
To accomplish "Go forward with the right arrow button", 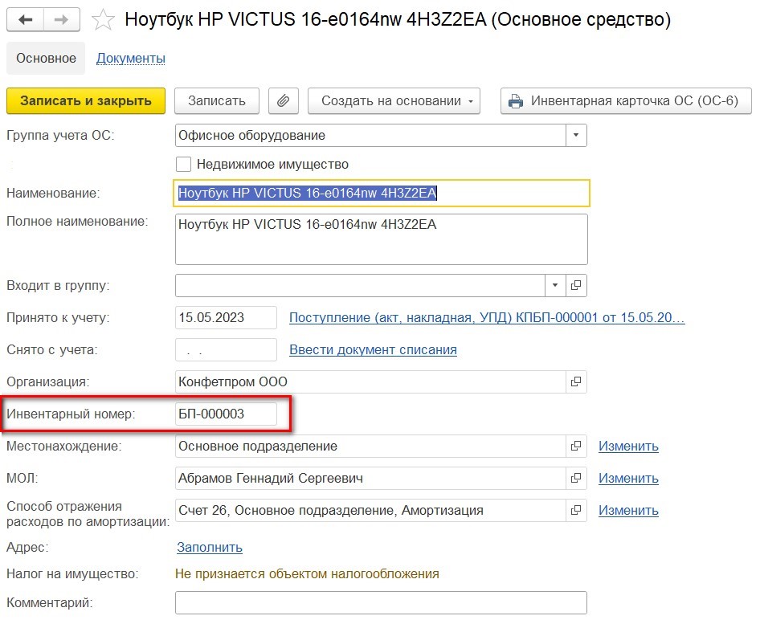I will tap(62, 20).
